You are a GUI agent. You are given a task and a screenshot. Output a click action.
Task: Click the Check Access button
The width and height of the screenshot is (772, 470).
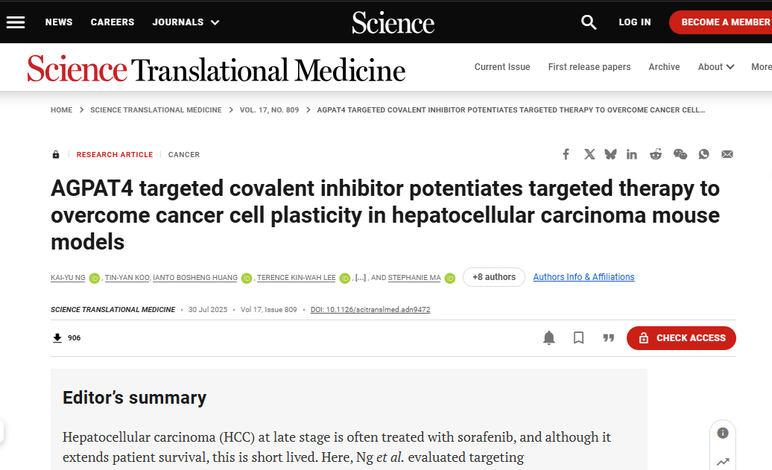click(x=681, y=338)
